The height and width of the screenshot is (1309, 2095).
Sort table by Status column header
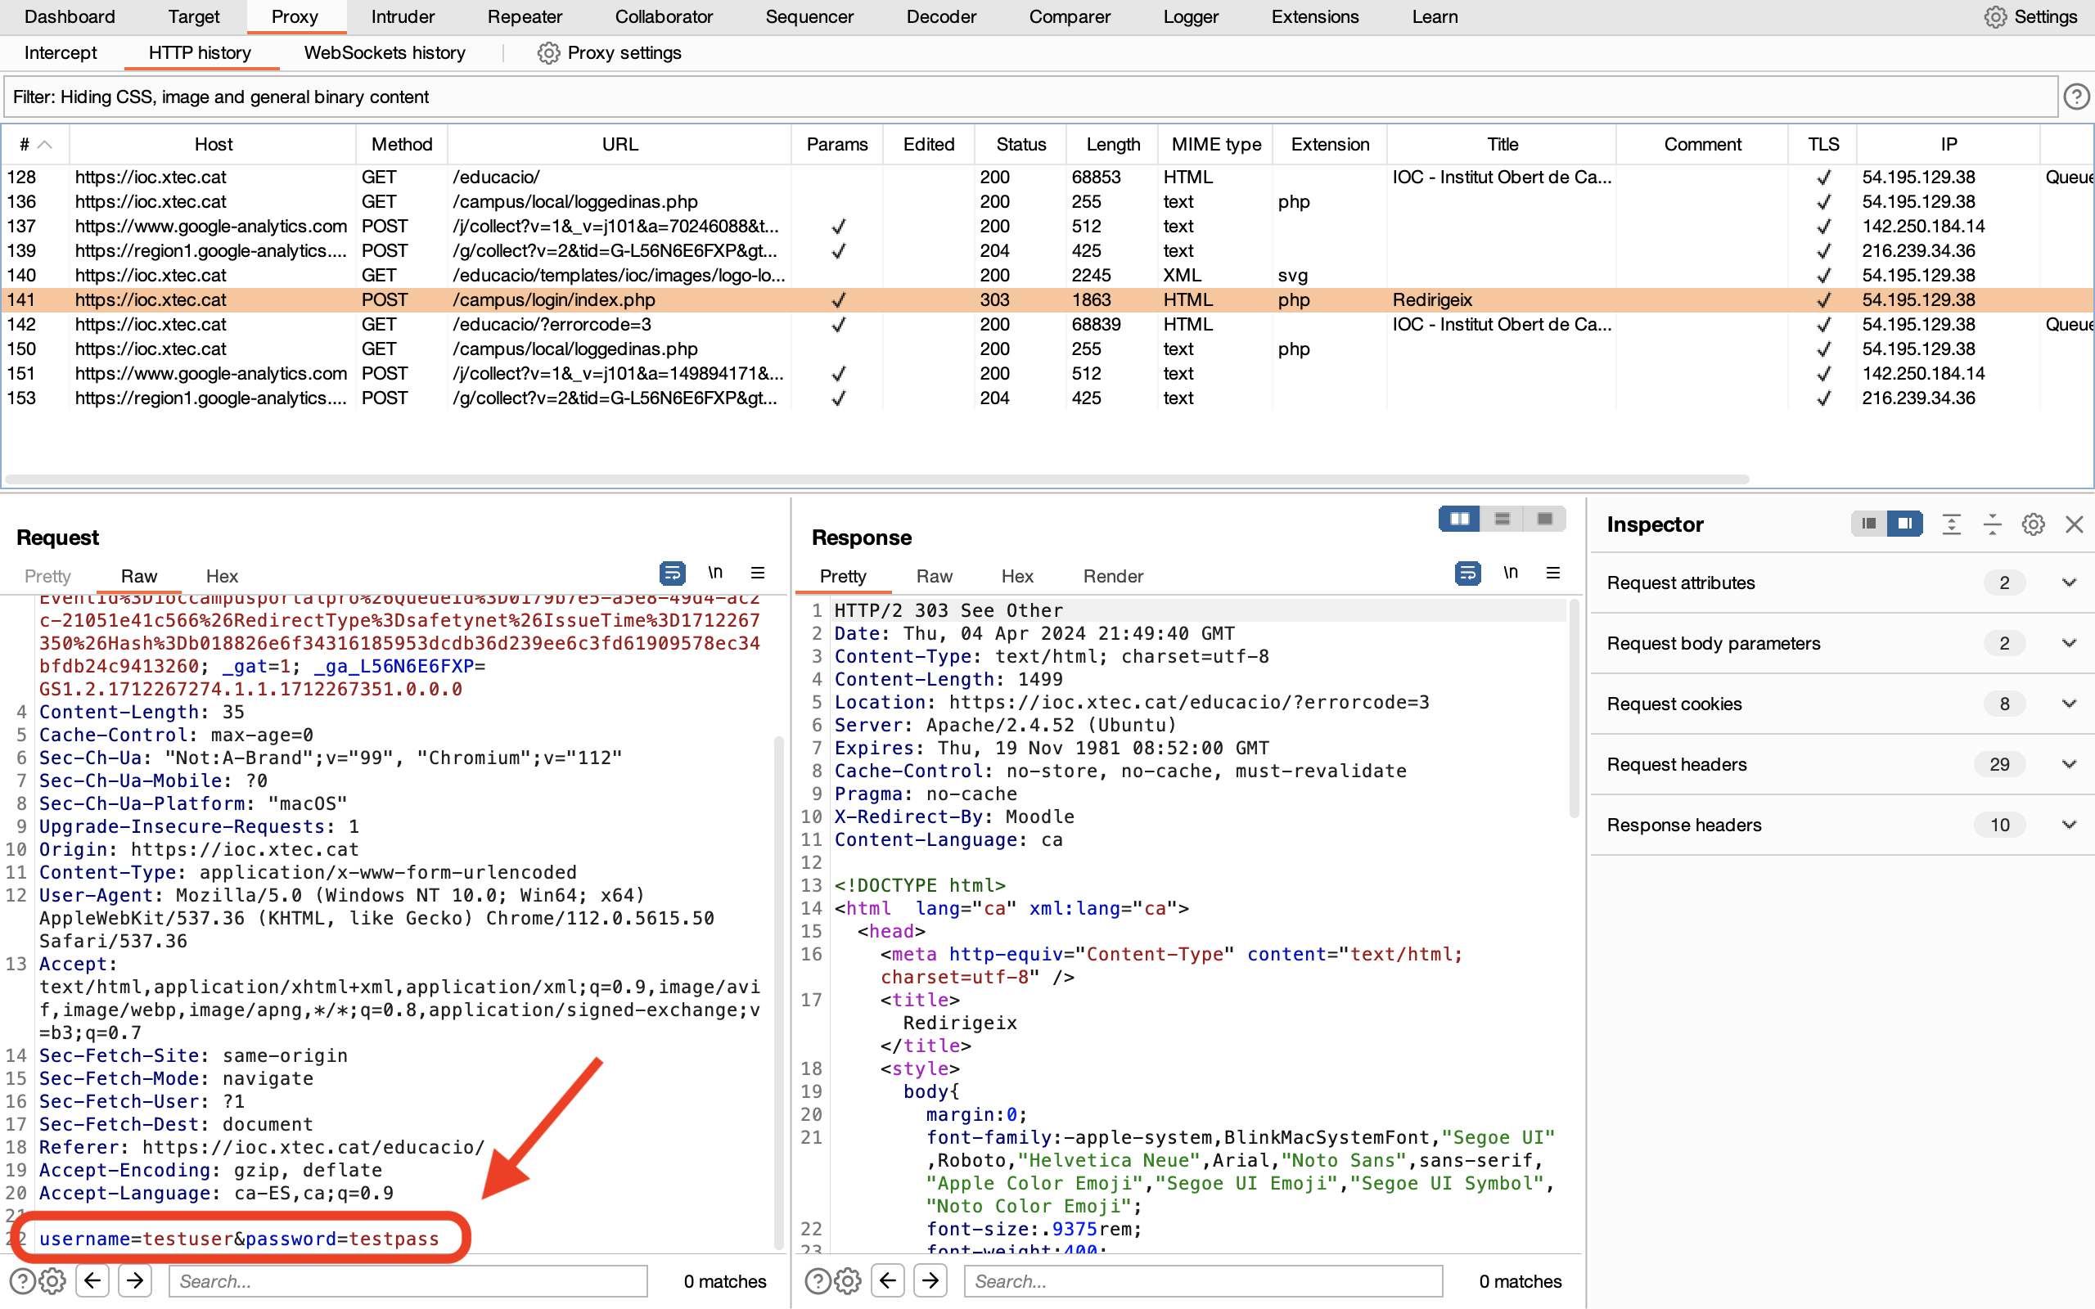pyautogui.click(x=1020, y=145)
